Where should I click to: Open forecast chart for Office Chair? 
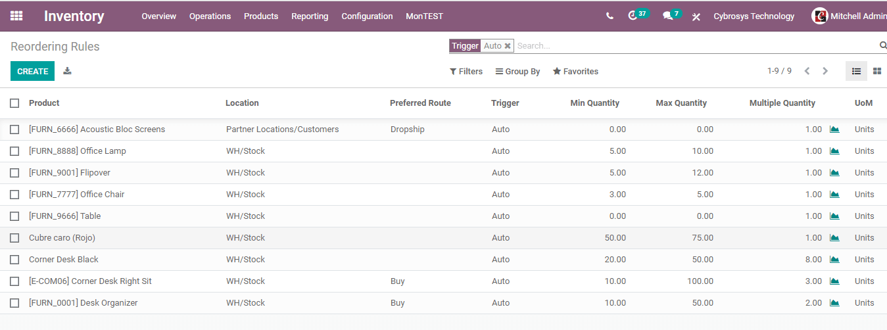(x=834, y=195)
